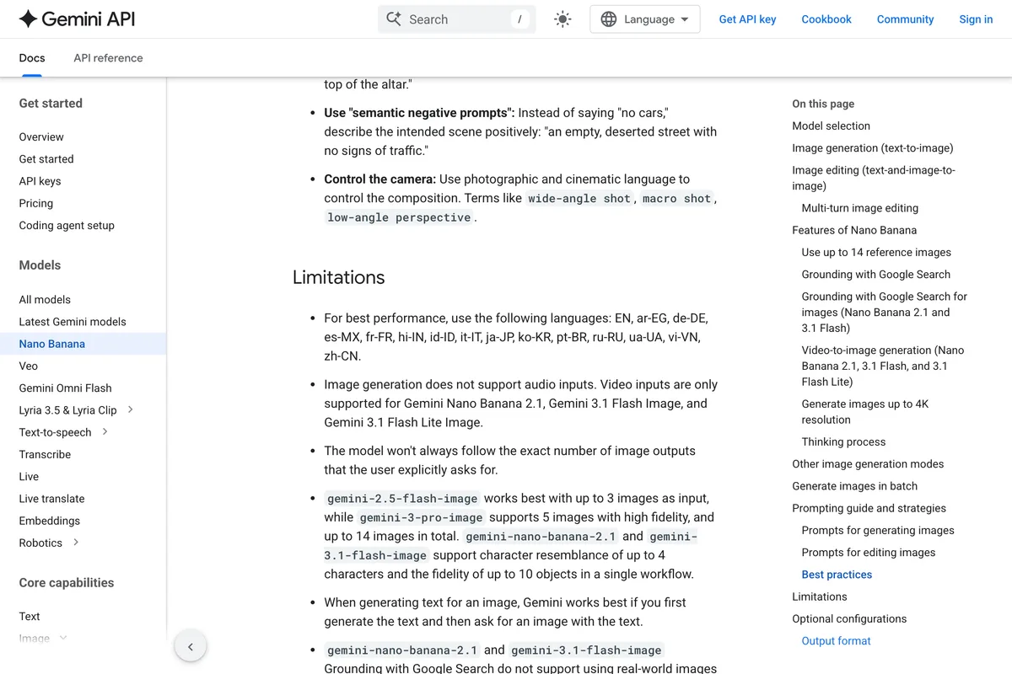Open Gemini Omni Flash page

click(x=65, y=388)
